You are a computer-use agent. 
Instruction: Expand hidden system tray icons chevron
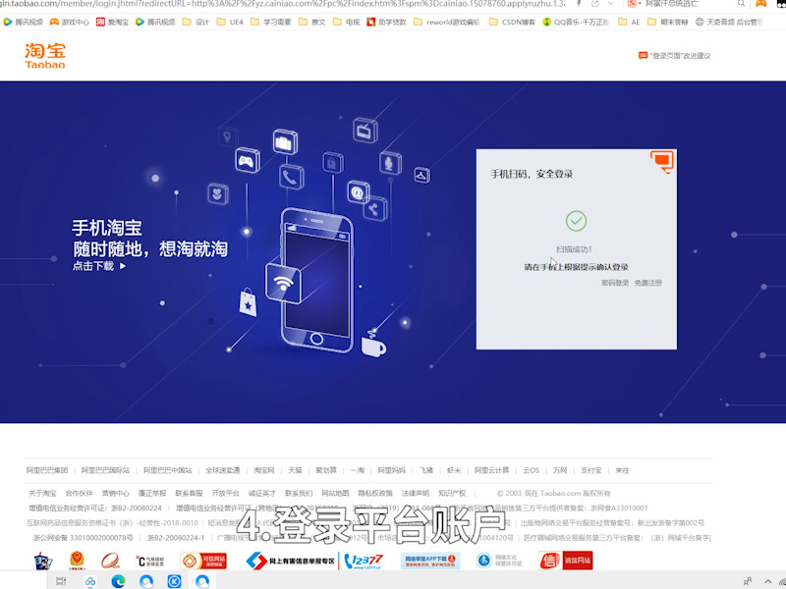768,581
